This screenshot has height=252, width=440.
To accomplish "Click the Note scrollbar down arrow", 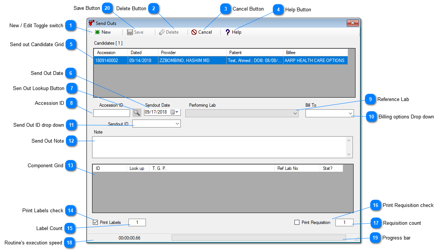I will pos(349,154).
